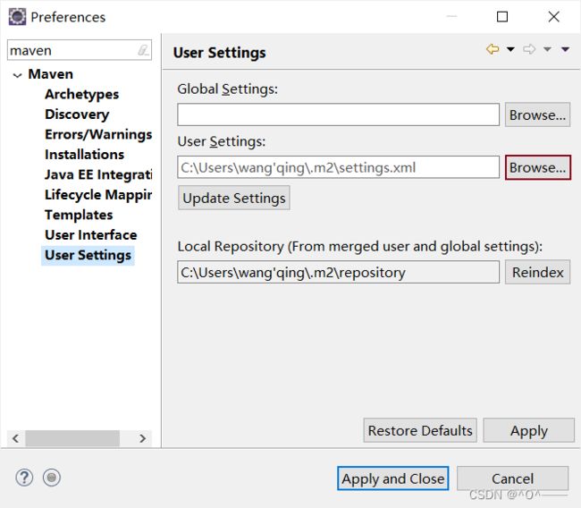This screenshot has width=581, height=508.
Task: Select Templates in Maven tree
Action: click(79, 215)
